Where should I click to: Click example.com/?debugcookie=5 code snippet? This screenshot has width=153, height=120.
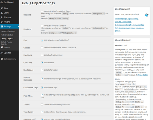point(63,33)
